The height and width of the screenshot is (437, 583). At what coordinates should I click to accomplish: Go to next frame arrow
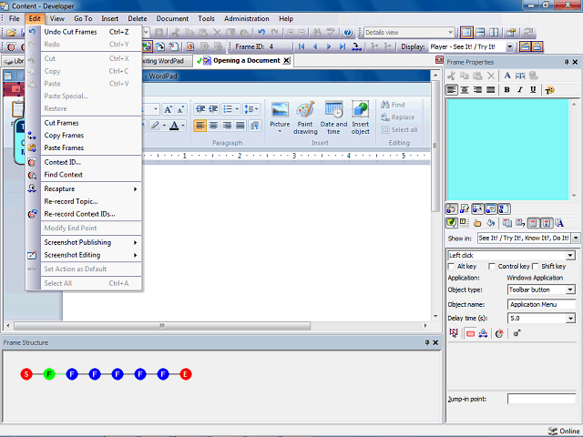pos(329,46)
